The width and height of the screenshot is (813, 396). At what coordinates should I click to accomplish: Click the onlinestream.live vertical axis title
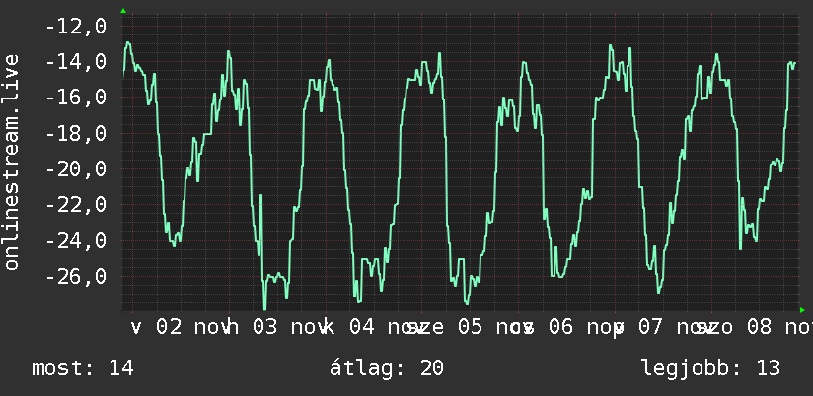point(12,162)
